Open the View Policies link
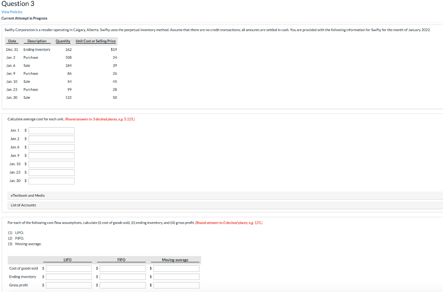 (x=11, y=12)
